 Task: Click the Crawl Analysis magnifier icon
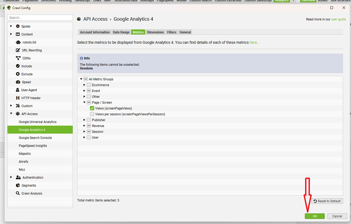(x=18, y=194)
